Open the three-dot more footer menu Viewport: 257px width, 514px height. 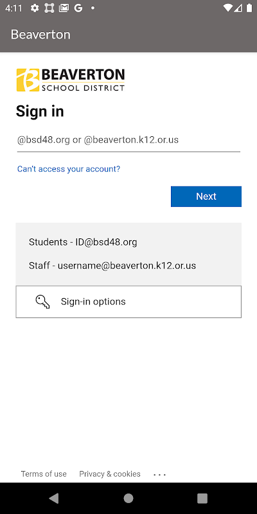(x=159, y=474)
